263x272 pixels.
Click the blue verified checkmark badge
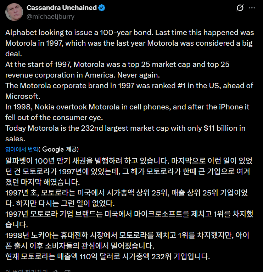point(101,8)
